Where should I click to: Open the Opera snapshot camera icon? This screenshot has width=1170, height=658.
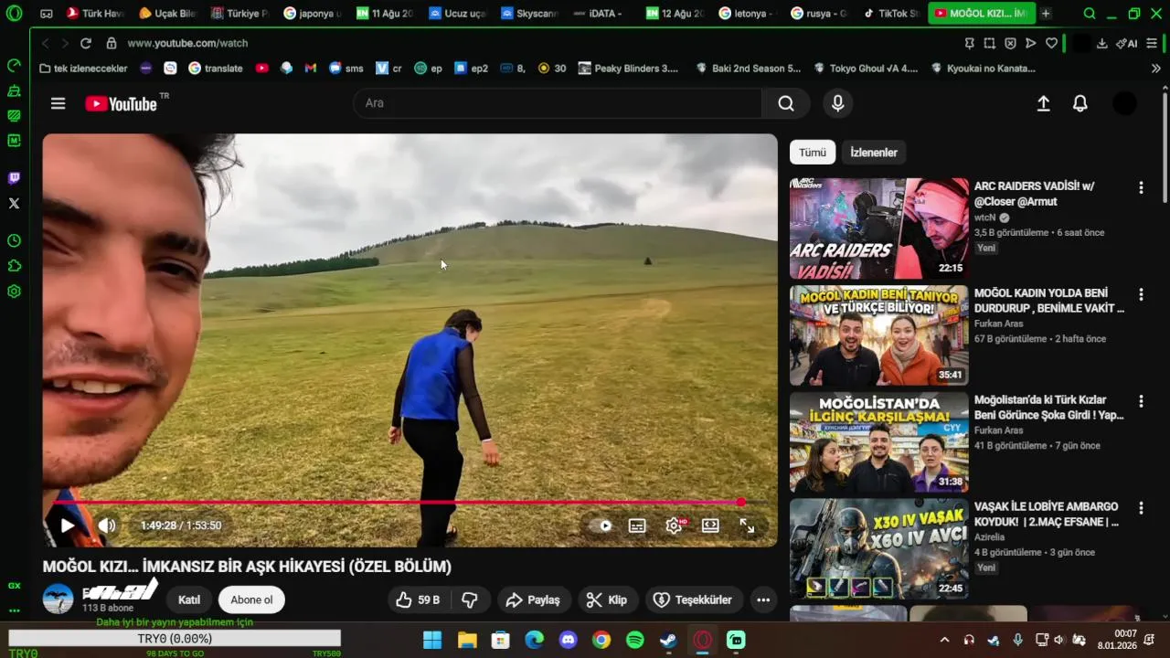989,43
